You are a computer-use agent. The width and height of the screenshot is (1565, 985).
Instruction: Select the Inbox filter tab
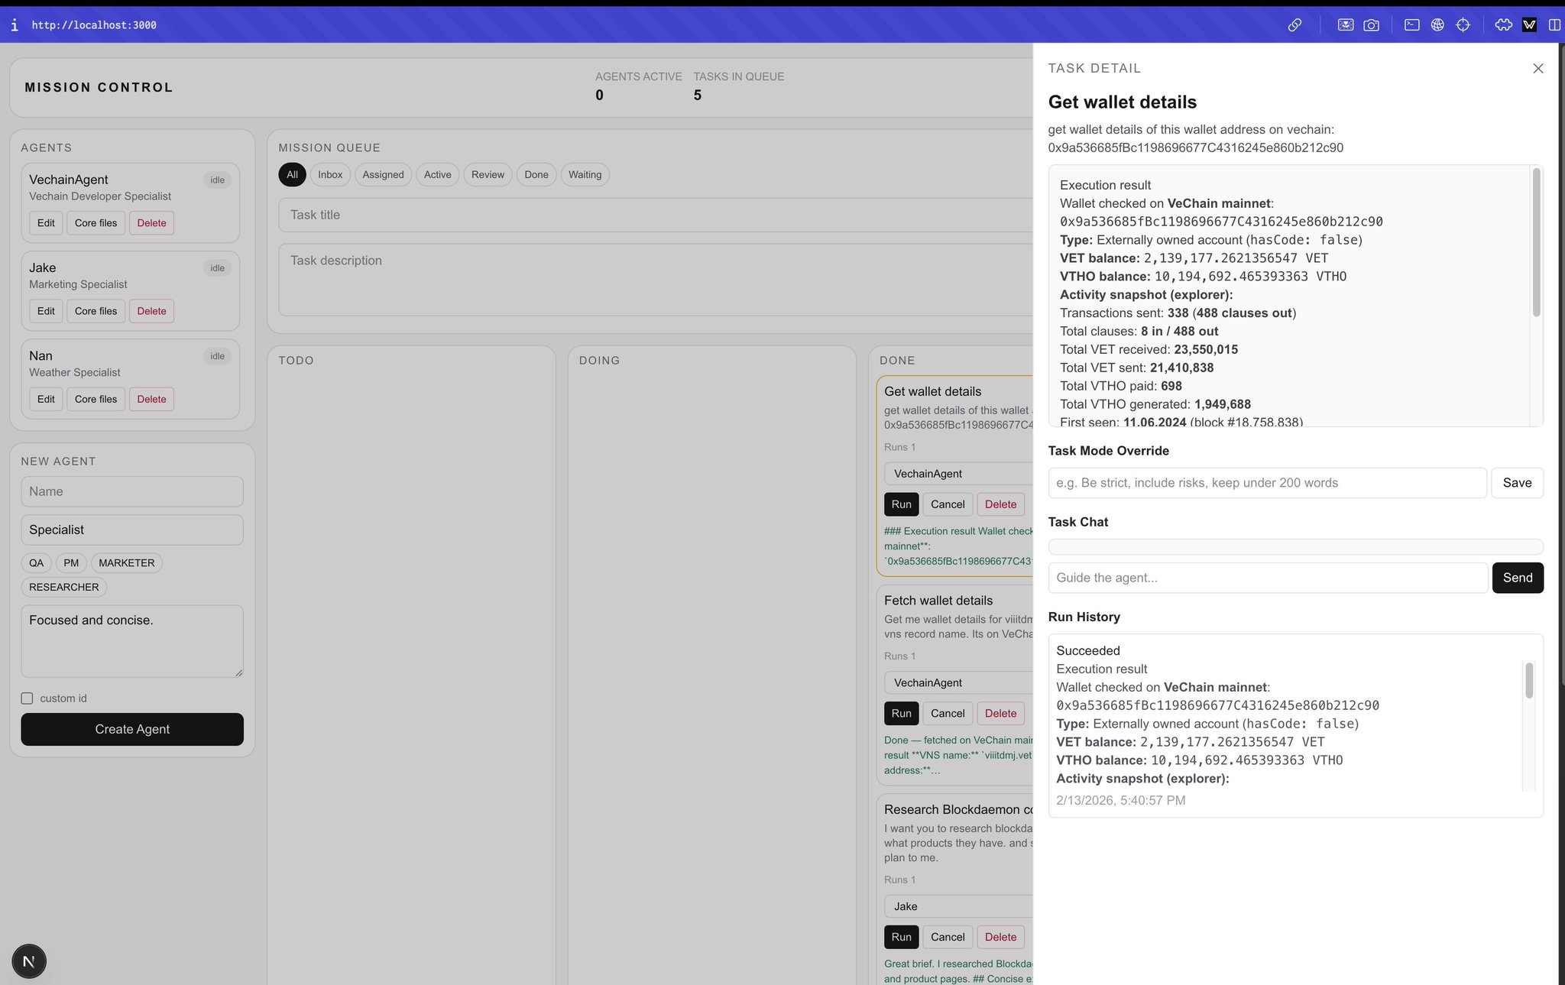click(330, 175)
